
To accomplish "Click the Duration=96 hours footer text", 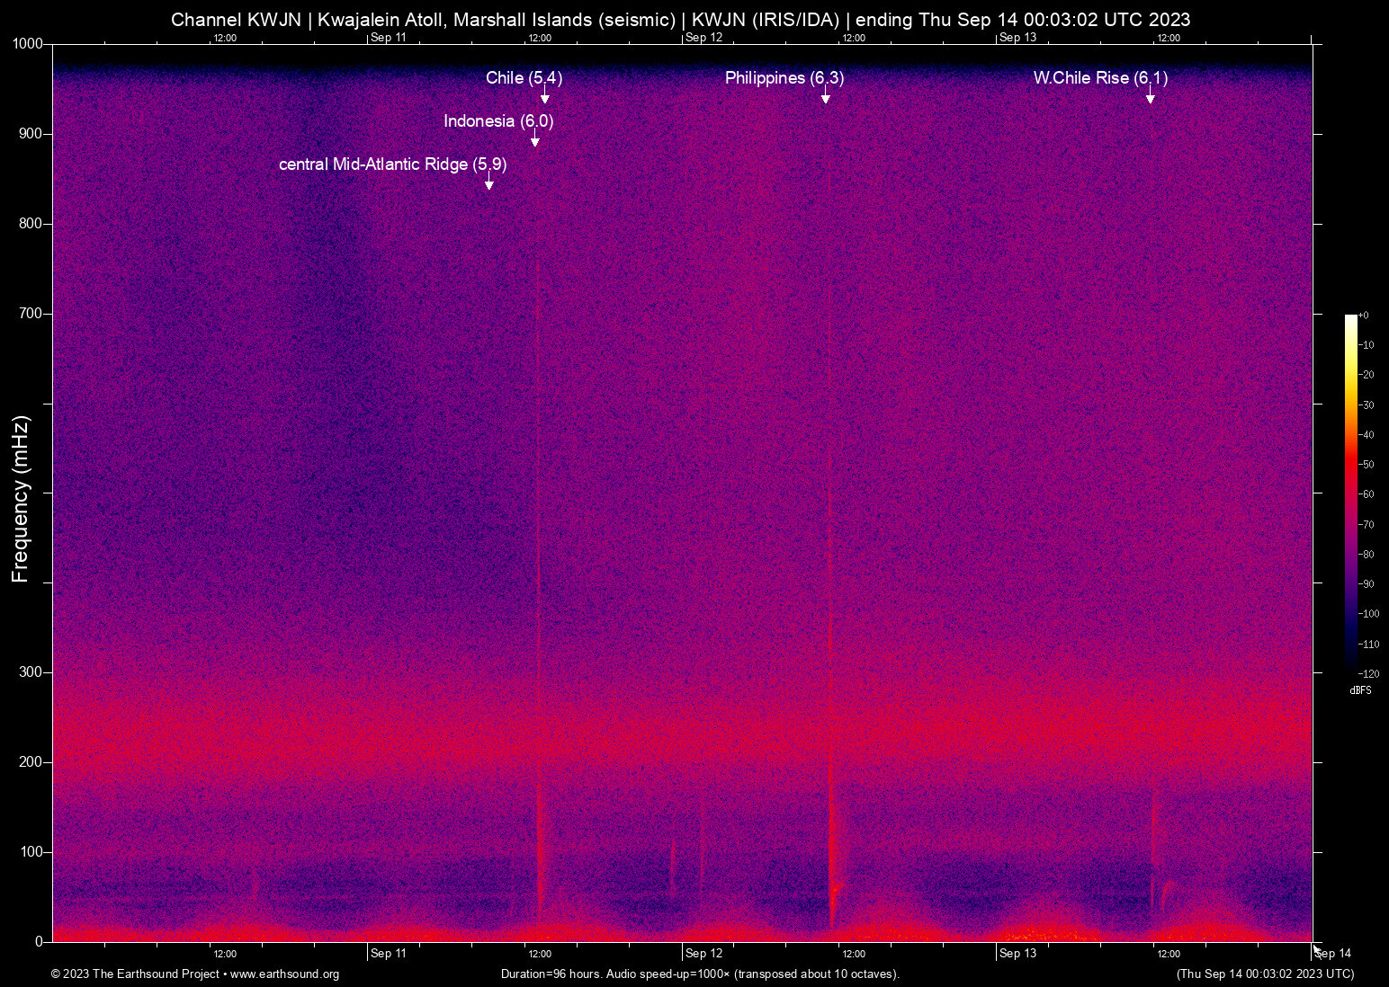I will click(x=699, y=974).
